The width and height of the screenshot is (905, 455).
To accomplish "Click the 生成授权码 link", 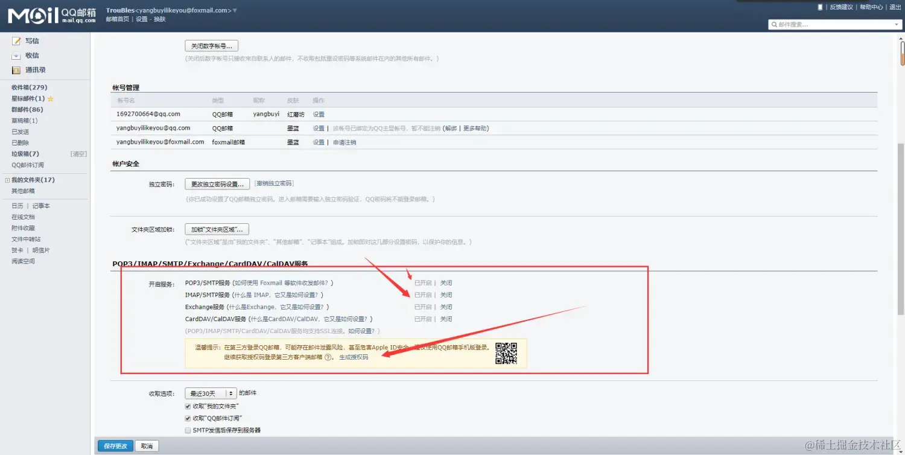I will click(x=354, y=357).
